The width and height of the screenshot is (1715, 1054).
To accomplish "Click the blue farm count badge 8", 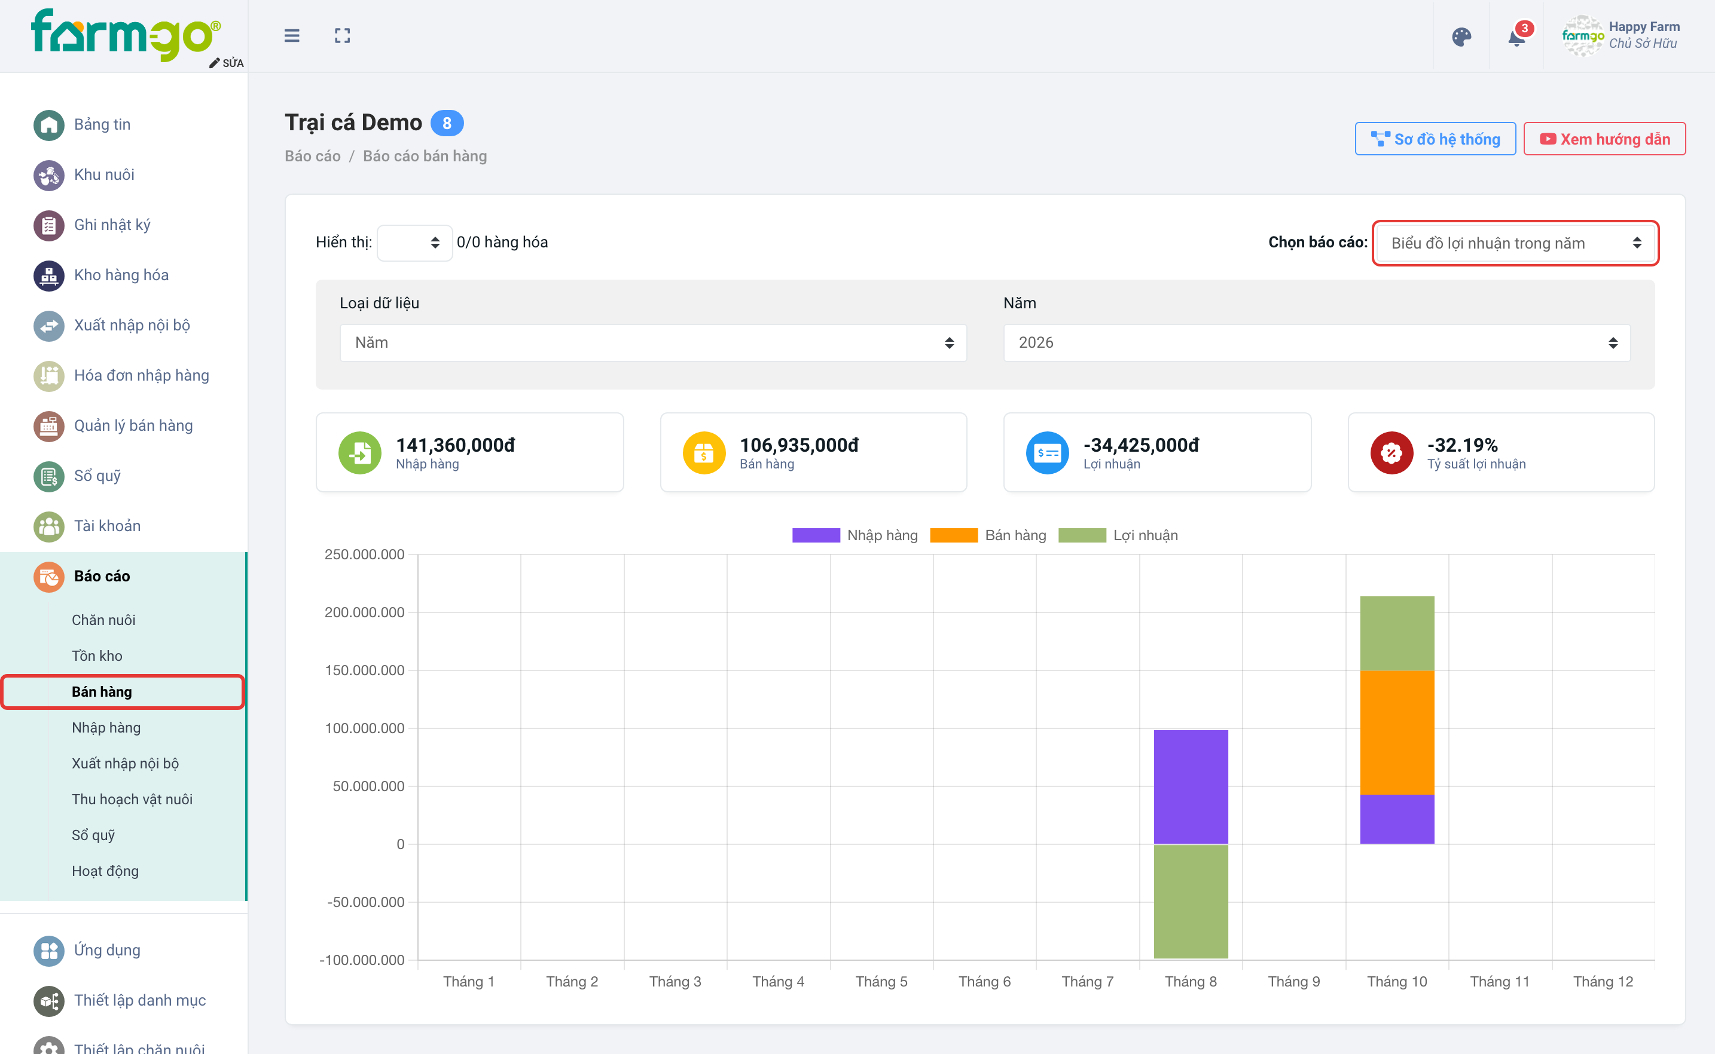I will tap(446, 123).
